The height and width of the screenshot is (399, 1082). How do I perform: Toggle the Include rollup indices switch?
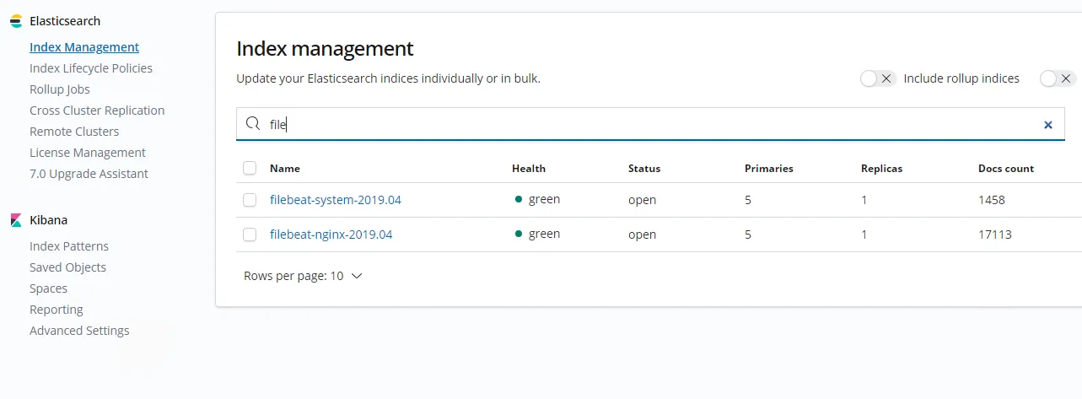[878, 78]
